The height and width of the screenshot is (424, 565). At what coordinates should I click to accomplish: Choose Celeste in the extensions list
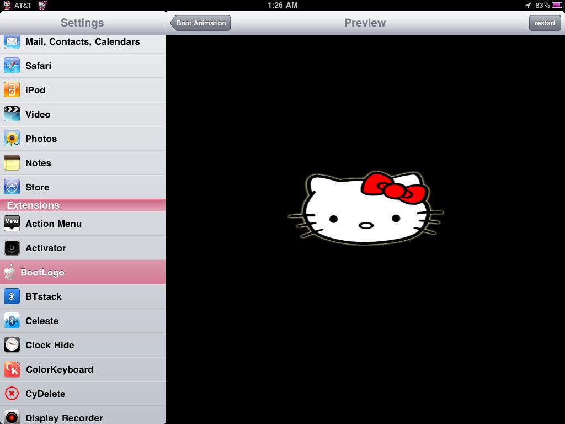tap(83, 321)
